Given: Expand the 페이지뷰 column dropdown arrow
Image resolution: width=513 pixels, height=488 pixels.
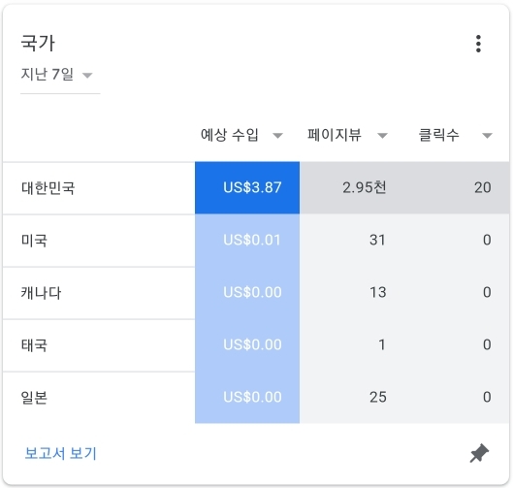Looking at the screenshot, I should pos(382,136).
